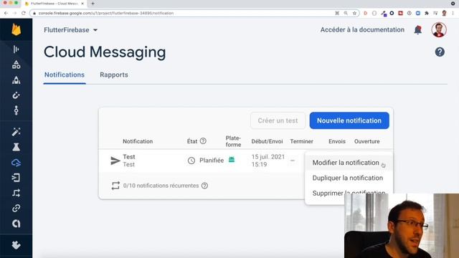The width and height of the screenshot is (459, 258).
Task: Click the Début/Envoi column header
Action: tap(267, 141)
